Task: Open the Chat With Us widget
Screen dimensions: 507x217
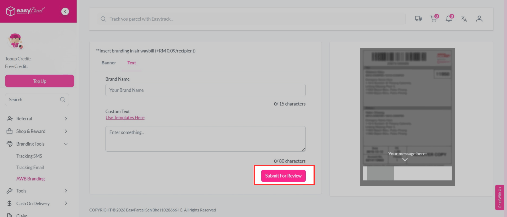Action: coord(500,197)
